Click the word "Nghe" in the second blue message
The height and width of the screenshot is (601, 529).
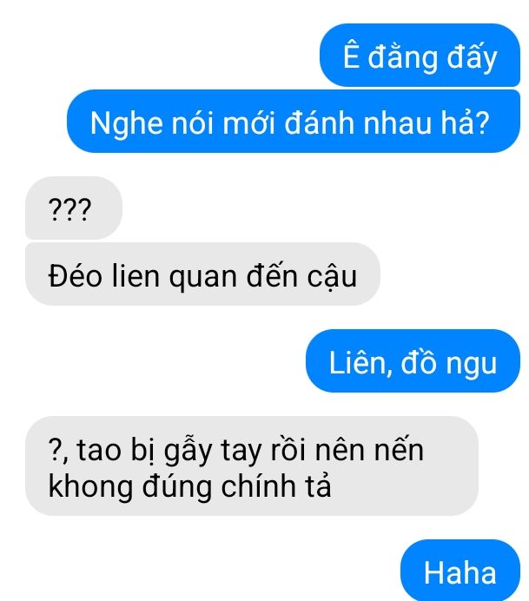click(x=127, y=123)
